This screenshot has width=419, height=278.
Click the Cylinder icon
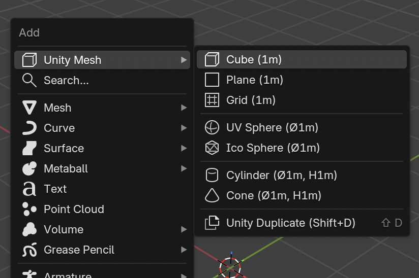coord(212,175)
